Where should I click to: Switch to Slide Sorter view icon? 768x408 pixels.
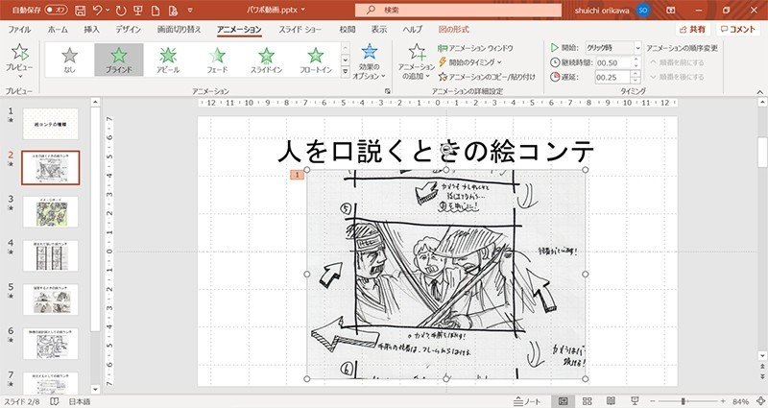pos(587,401)
